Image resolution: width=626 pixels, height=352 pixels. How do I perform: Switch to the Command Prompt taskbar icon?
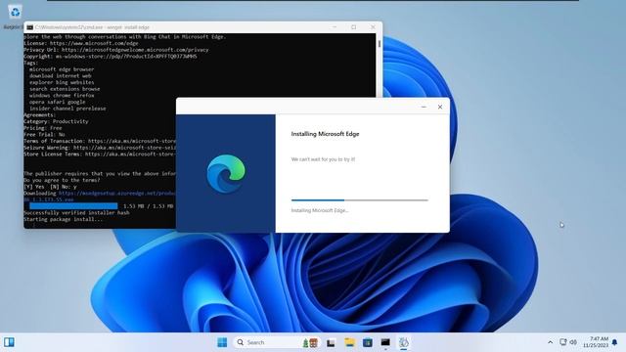click(x=385, y=342)
